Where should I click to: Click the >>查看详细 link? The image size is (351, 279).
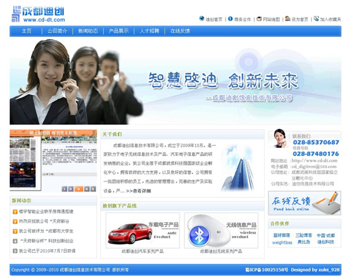(139, 191)
